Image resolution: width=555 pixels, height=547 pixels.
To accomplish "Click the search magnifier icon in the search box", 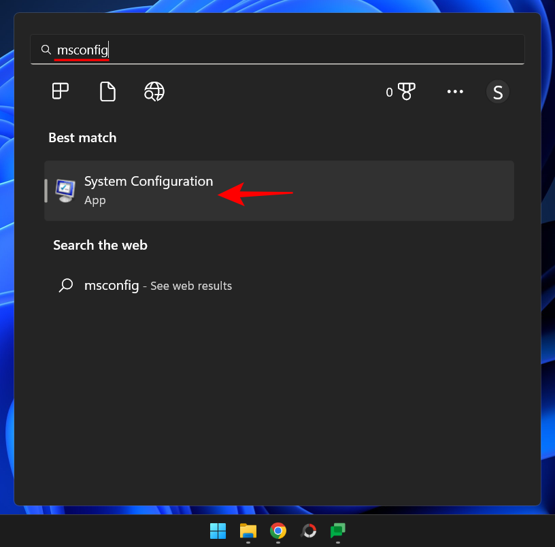I will [x=46, y=49].
